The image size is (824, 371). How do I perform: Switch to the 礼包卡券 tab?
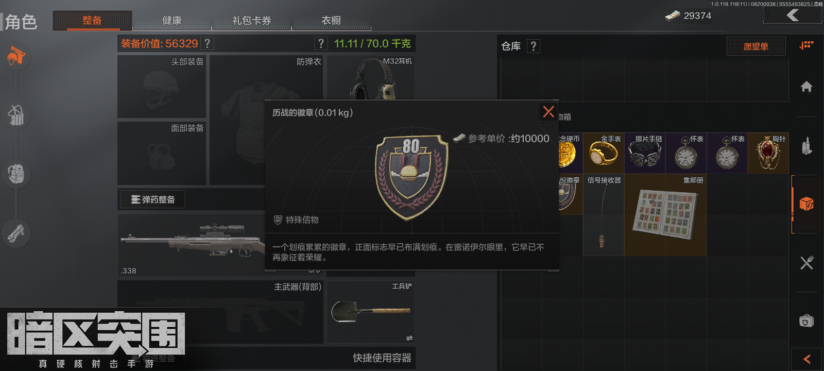(x=252, y=20)
